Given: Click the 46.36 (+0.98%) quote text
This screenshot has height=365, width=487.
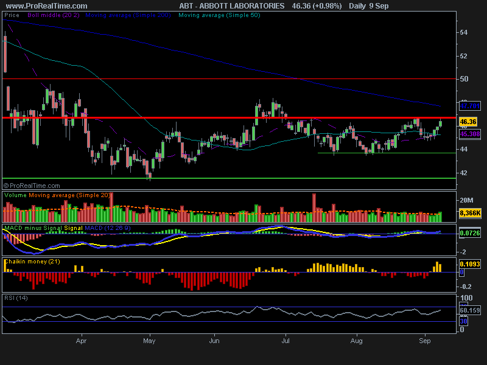Looking at the screenshot, I should [317, 6].
